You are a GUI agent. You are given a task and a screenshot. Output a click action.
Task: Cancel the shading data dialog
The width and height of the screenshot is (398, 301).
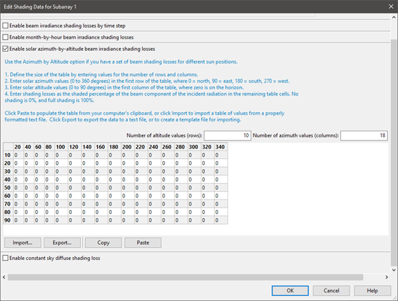331,290
